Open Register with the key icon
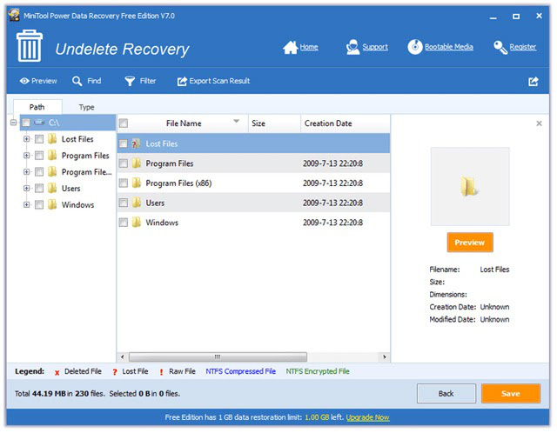 500,47
